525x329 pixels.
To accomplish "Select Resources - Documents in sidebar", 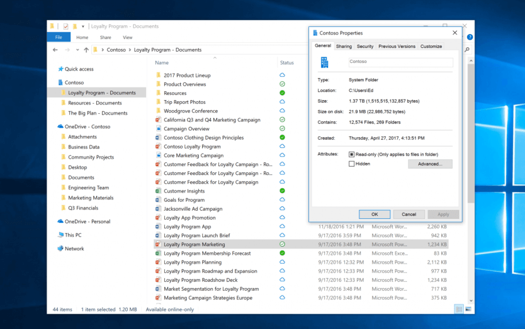I will point(95,103).
